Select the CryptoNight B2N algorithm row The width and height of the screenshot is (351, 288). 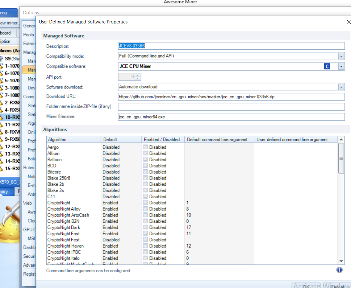click(x=192, y=221)
